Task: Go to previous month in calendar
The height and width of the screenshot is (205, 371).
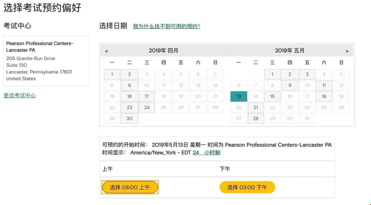Action: point(106,51)
